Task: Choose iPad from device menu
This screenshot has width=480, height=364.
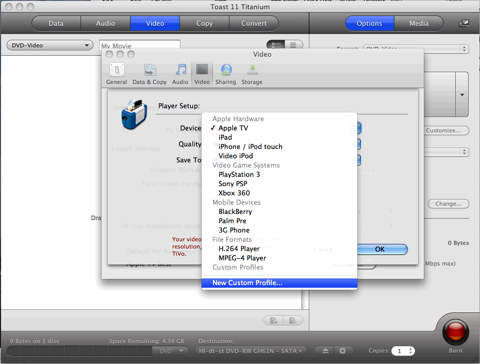Action: [x=279, y=138]
